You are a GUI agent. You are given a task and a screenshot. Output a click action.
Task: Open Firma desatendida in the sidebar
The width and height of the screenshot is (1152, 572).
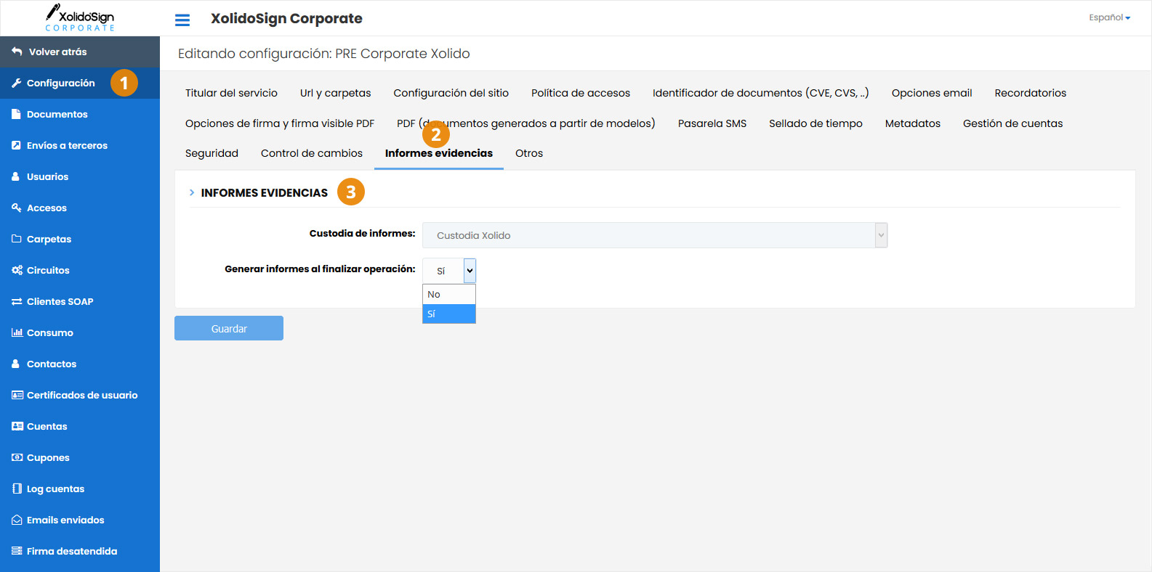71,551
